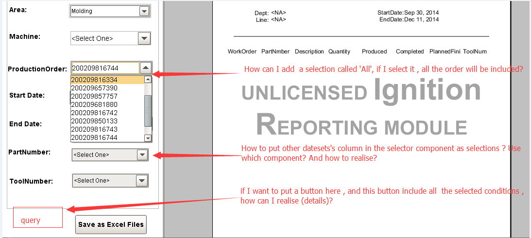The width and height of the screenshot is (531, 238).
Task: Click the ToolNumber label
Action: click(31, 182)
